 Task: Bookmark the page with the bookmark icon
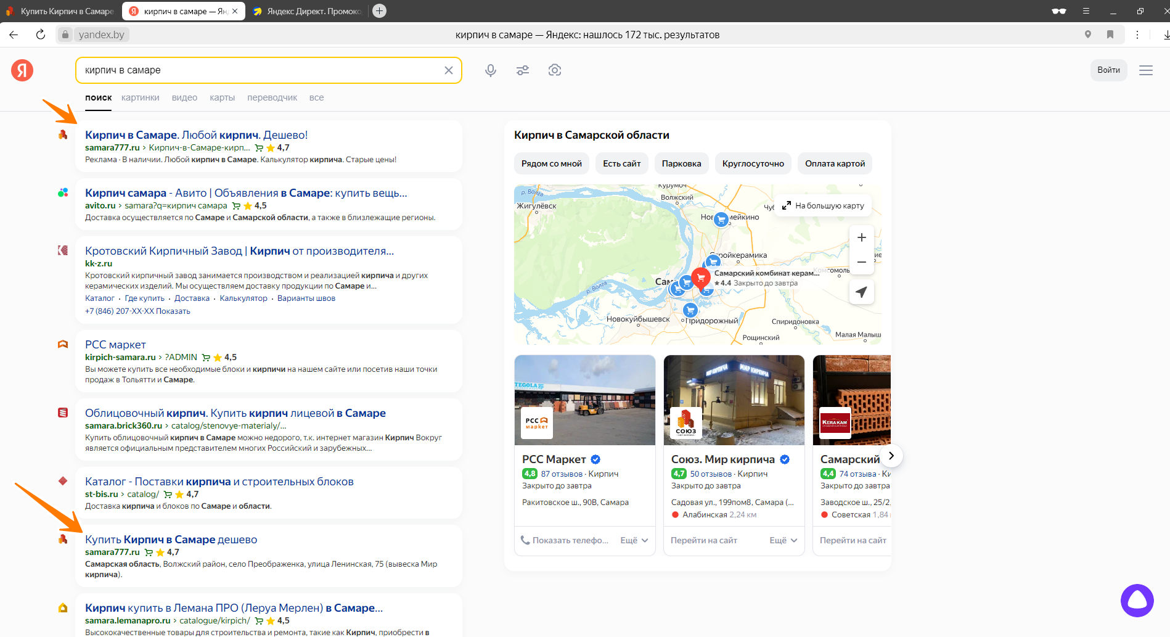click(x=1110, y=35)
